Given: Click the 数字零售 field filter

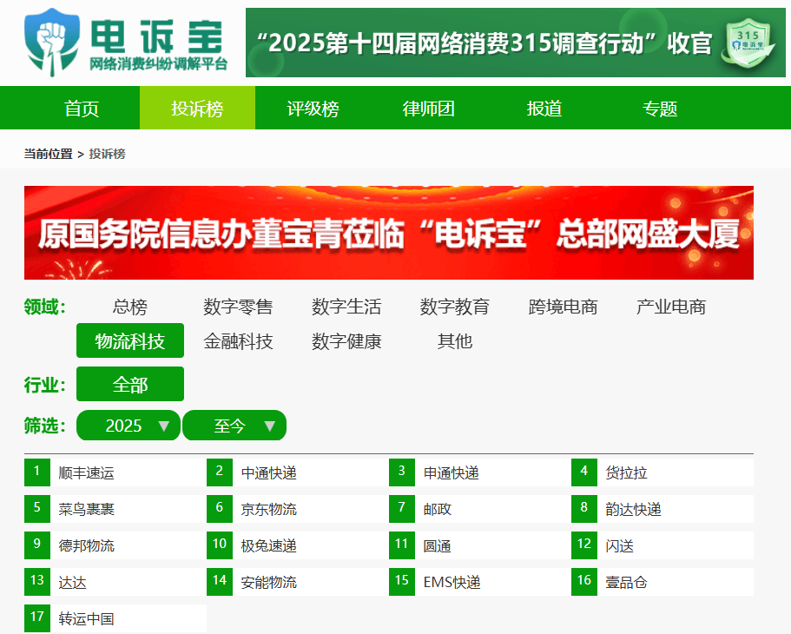Looking at the screenshot, I should 237,307.
